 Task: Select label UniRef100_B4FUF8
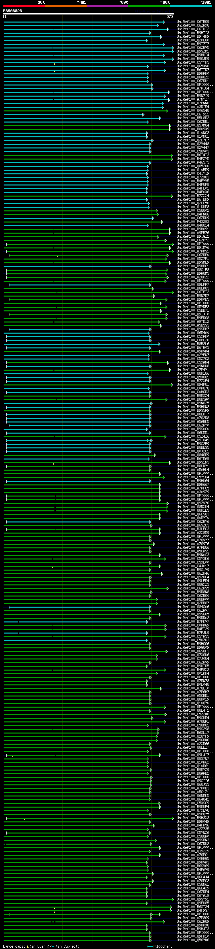pos(193,184)
